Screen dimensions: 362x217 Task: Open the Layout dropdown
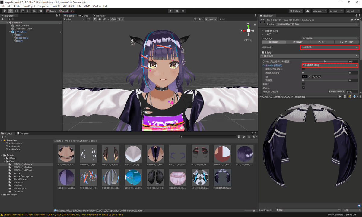point(352,11)
